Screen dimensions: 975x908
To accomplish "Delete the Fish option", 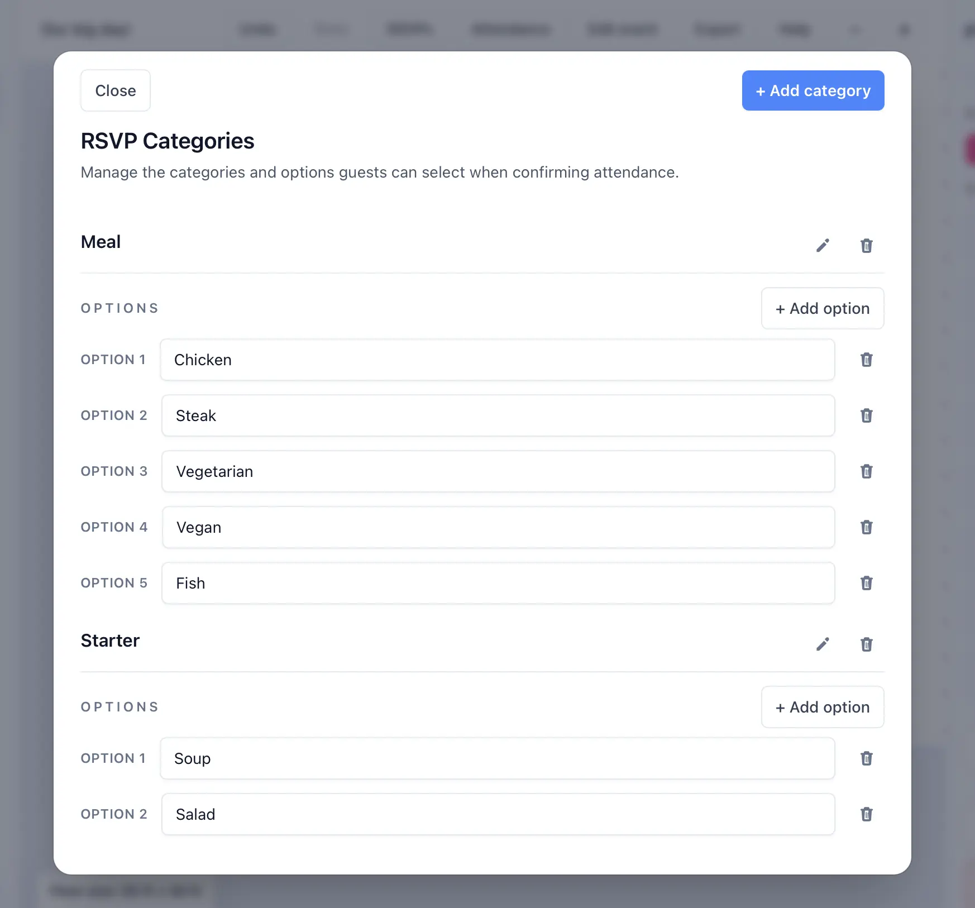I will pyautogui.click(x=866, y=583).
